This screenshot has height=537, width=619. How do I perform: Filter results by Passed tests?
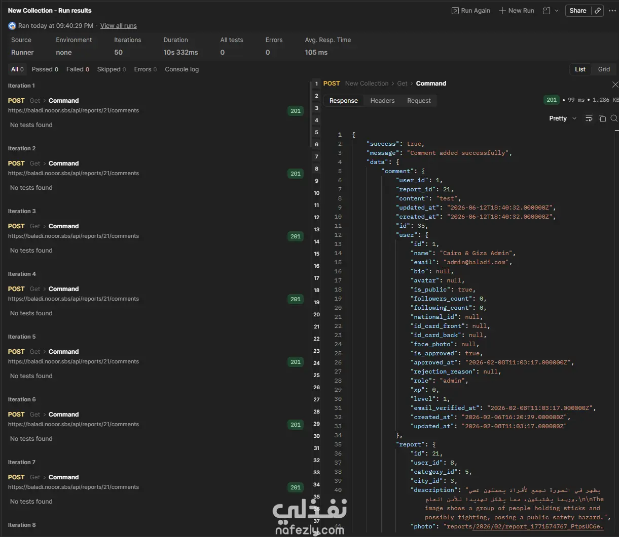pyautogui.click(x=45, y=69)
